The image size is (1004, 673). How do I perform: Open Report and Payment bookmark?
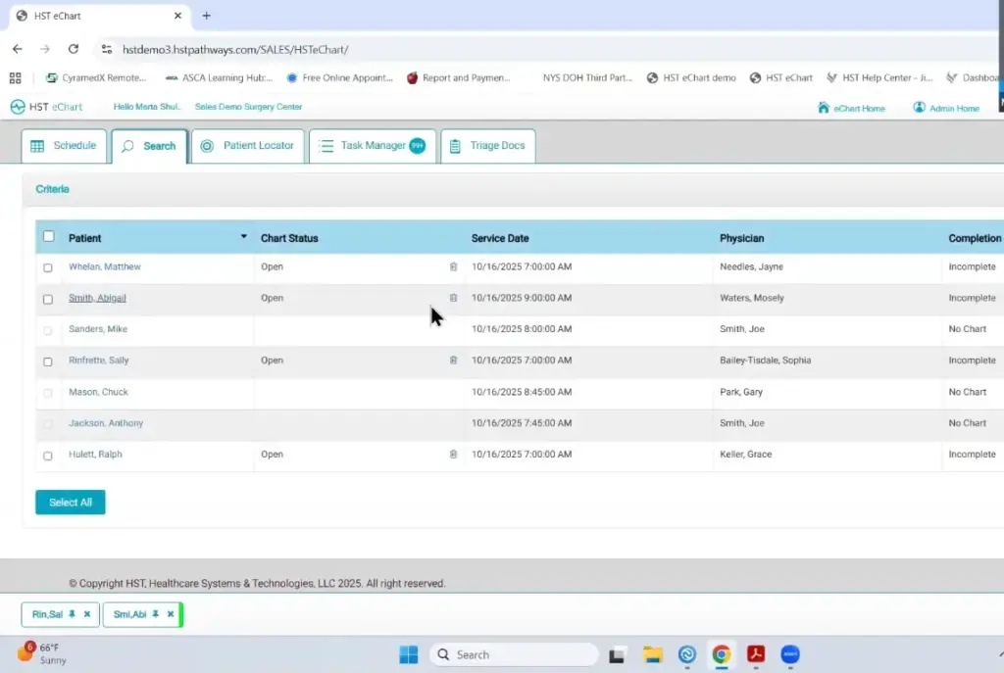(x=459, y=78)
